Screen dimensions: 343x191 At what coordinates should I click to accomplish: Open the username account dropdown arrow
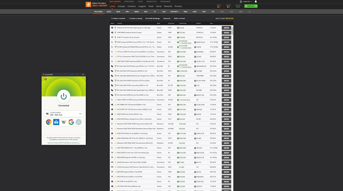[251, 2]
